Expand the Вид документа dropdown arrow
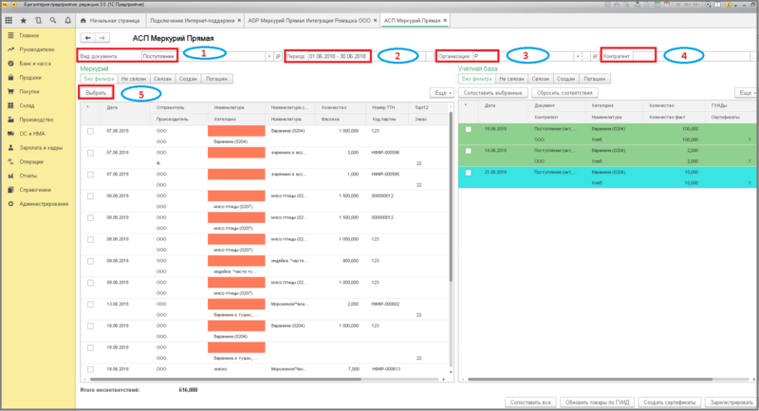This screenshot has height=411, width=759. pos(267,57)
